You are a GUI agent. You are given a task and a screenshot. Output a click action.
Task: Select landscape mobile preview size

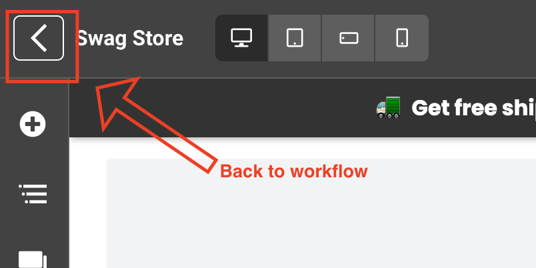pos(348,38)
